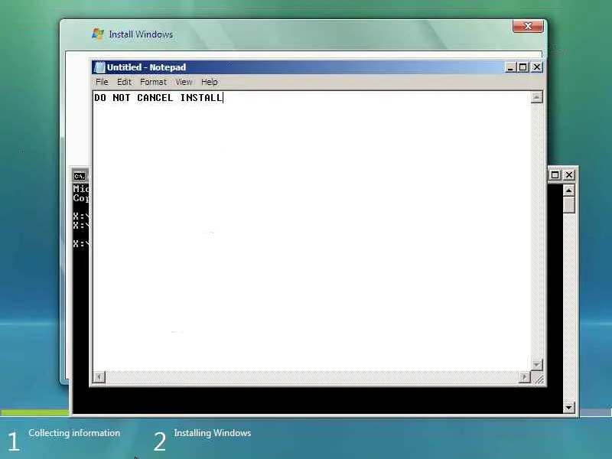Click Notepad vertical scrollbar down arrow
This screenshot has height=459, width=612.
[x=537, y=365]
